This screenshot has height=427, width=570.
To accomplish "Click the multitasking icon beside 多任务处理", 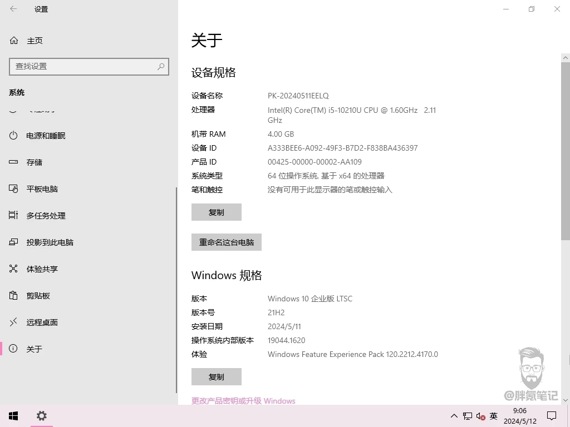I will tap(13, 215).
